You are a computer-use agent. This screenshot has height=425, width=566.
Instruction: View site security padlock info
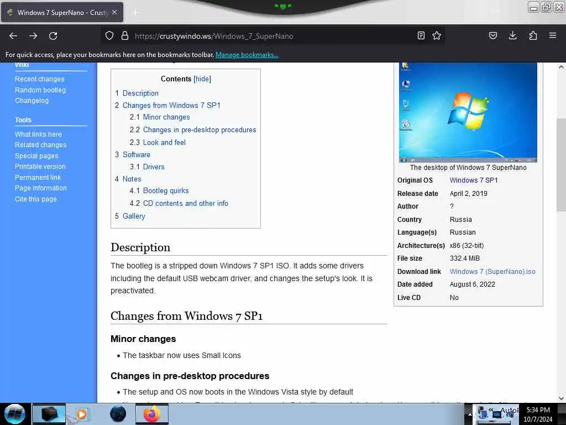(x=124, y=35)
